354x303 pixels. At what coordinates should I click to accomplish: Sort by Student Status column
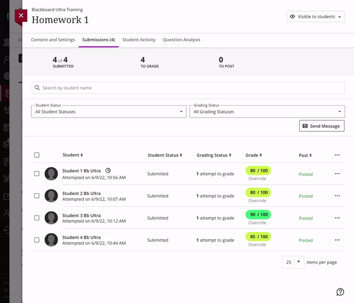click(165, 155)
